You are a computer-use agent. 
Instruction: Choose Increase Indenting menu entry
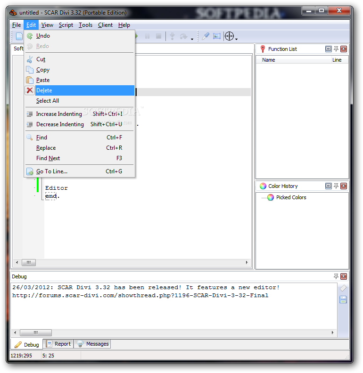pyautogui.click(x=80, y=114)
